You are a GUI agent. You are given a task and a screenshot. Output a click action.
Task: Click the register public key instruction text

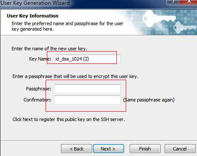click(x=69, y=119)
